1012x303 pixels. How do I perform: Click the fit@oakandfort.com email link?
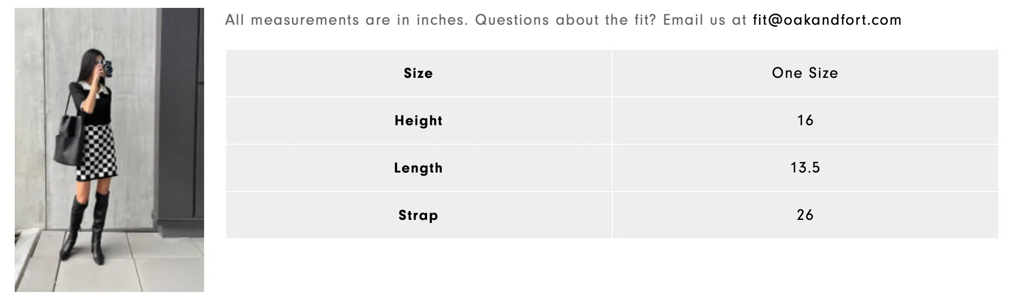tap(827, 20)
